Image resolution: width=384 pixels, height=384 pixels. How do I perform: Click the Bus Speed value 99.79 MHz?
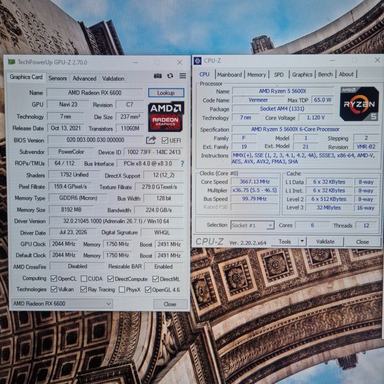[255, 199]
